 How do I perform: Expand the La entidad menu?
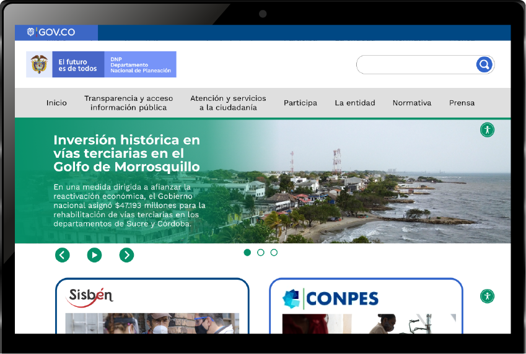click(x=355, y=103)
